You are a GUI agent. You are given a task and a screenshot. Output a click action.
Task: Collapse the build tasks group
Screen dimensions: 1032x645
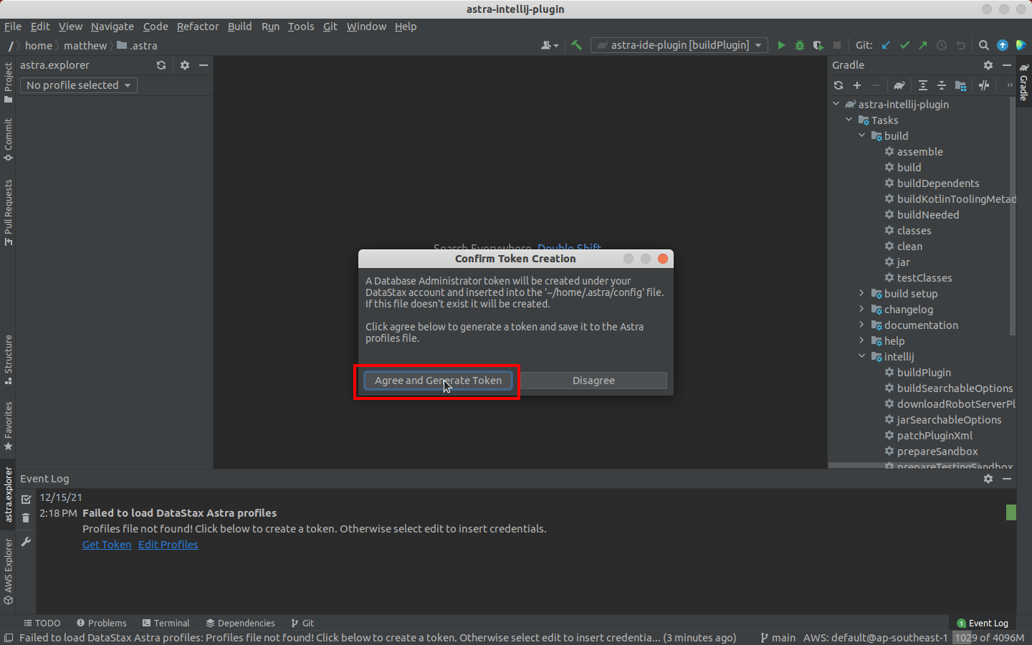pyautogui.click(x=862, y=135)
